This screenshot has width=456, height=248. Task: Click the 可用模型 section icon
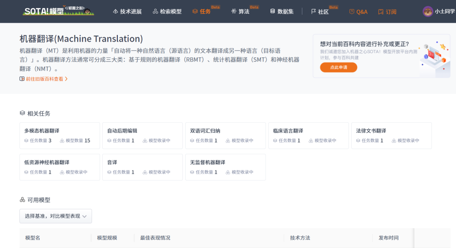(22, 199)
